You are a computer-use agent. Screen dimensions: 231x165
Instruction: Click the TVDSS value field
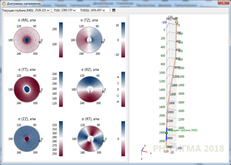pyautogui.click(x=100, y=10)
